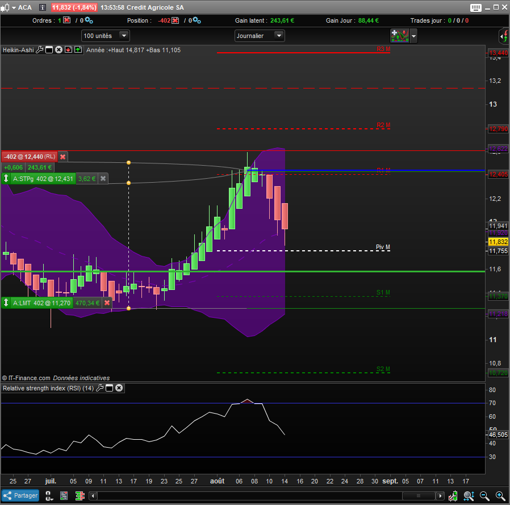Open the chart style candlestick menu
This screenshot has width=510, height=505.
click(x=8, y=7)
